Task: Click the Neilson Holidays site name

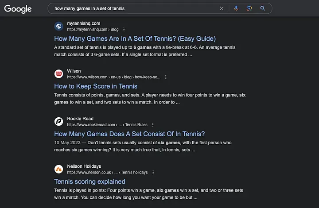Action: tap(84, 166)
